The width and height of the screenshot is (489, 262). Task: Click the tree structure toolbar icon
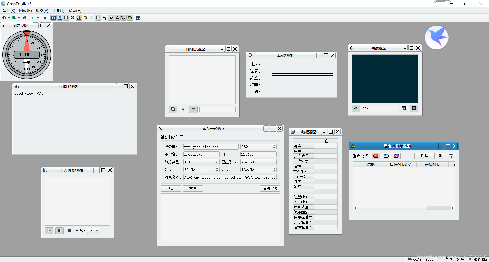click(x=104, y=18)
